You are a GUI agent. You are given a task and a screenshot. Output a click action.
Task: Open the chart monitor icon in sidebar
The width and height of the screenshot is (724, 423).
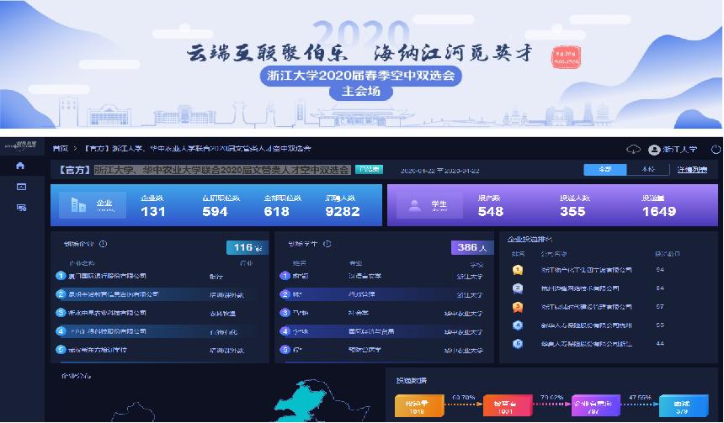[21, 187]
